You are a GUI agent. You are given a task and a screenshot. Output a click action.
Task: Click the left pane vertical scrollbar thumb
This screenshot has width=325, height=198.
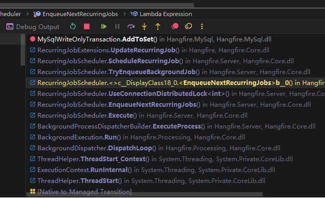pos(23,50)
